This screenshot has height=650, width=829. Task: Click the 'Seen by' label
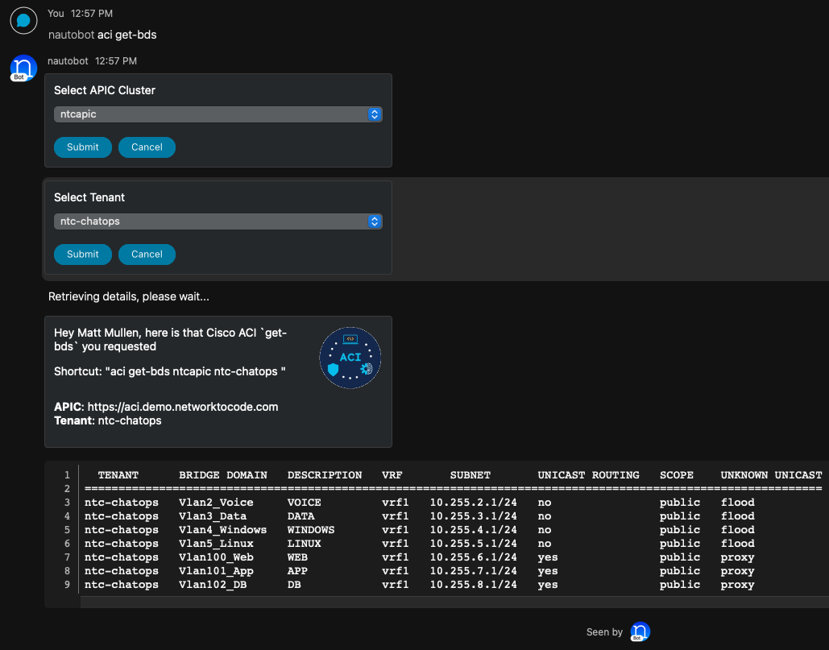(x=604, y=632)
